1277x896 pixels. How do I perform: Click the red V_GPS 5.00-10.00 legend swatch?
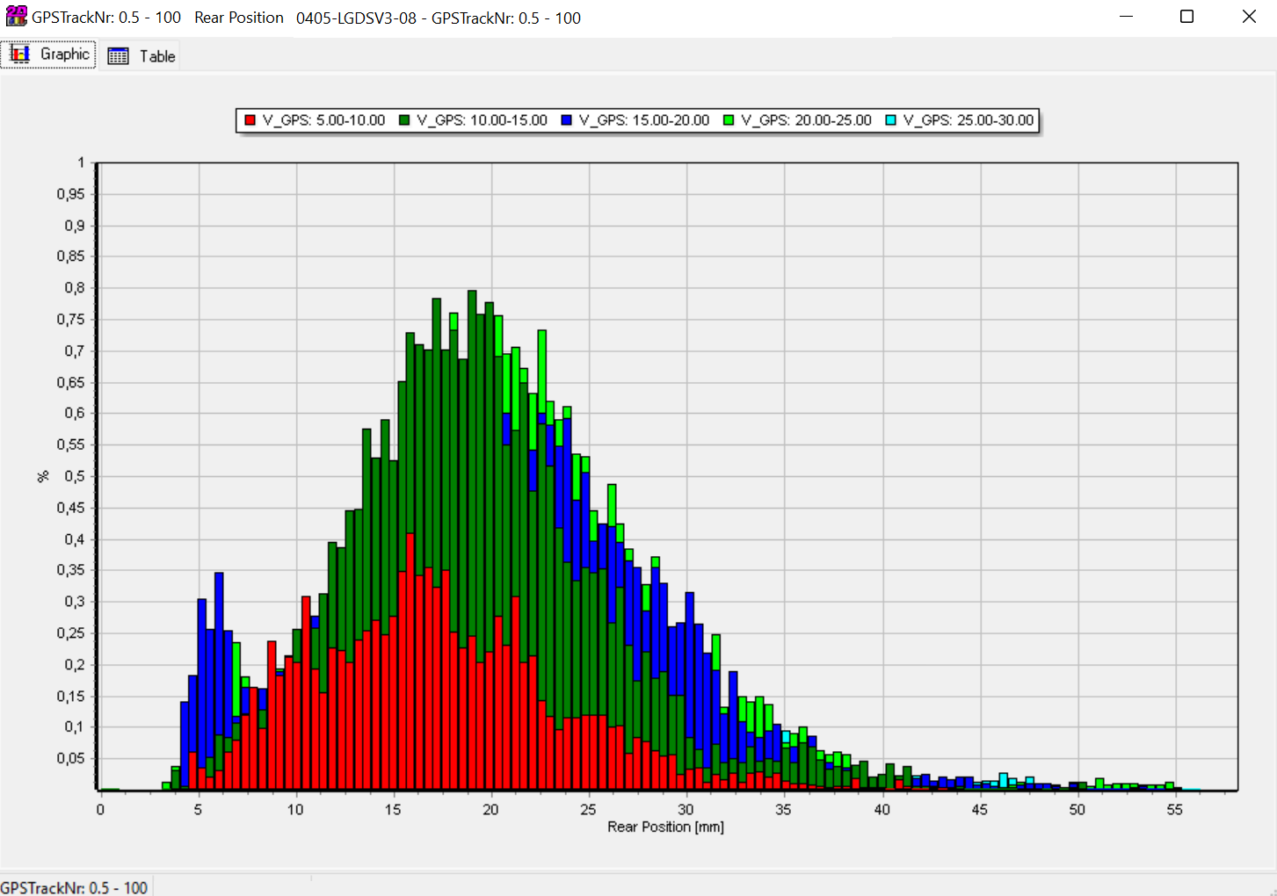point(250,120)
